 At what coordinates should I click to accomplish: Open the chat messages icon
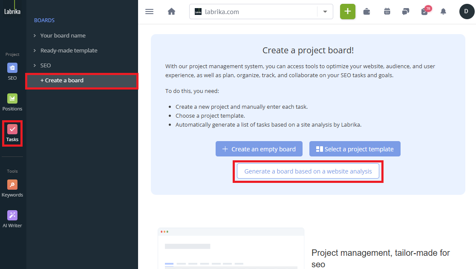tap(405, 12)
